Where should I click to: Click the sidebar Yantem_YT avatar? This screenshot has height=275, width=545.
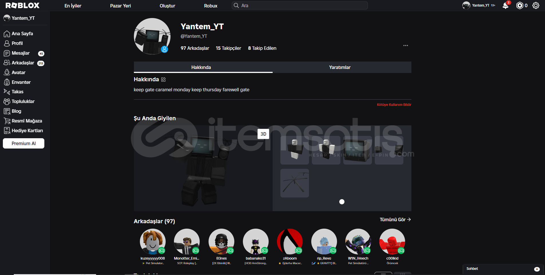[x=7, y=18]
